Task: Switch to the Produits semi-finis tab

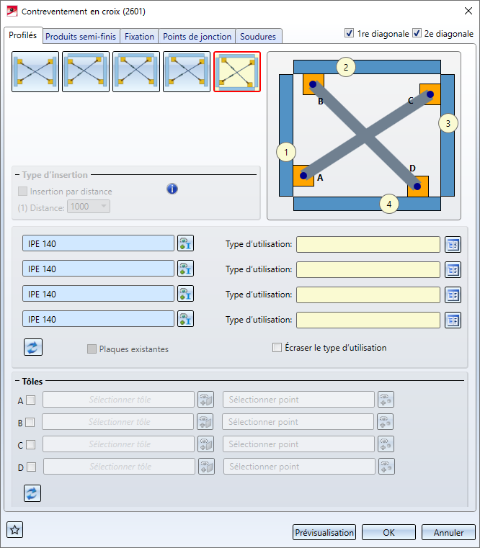Action: [81, 36]
